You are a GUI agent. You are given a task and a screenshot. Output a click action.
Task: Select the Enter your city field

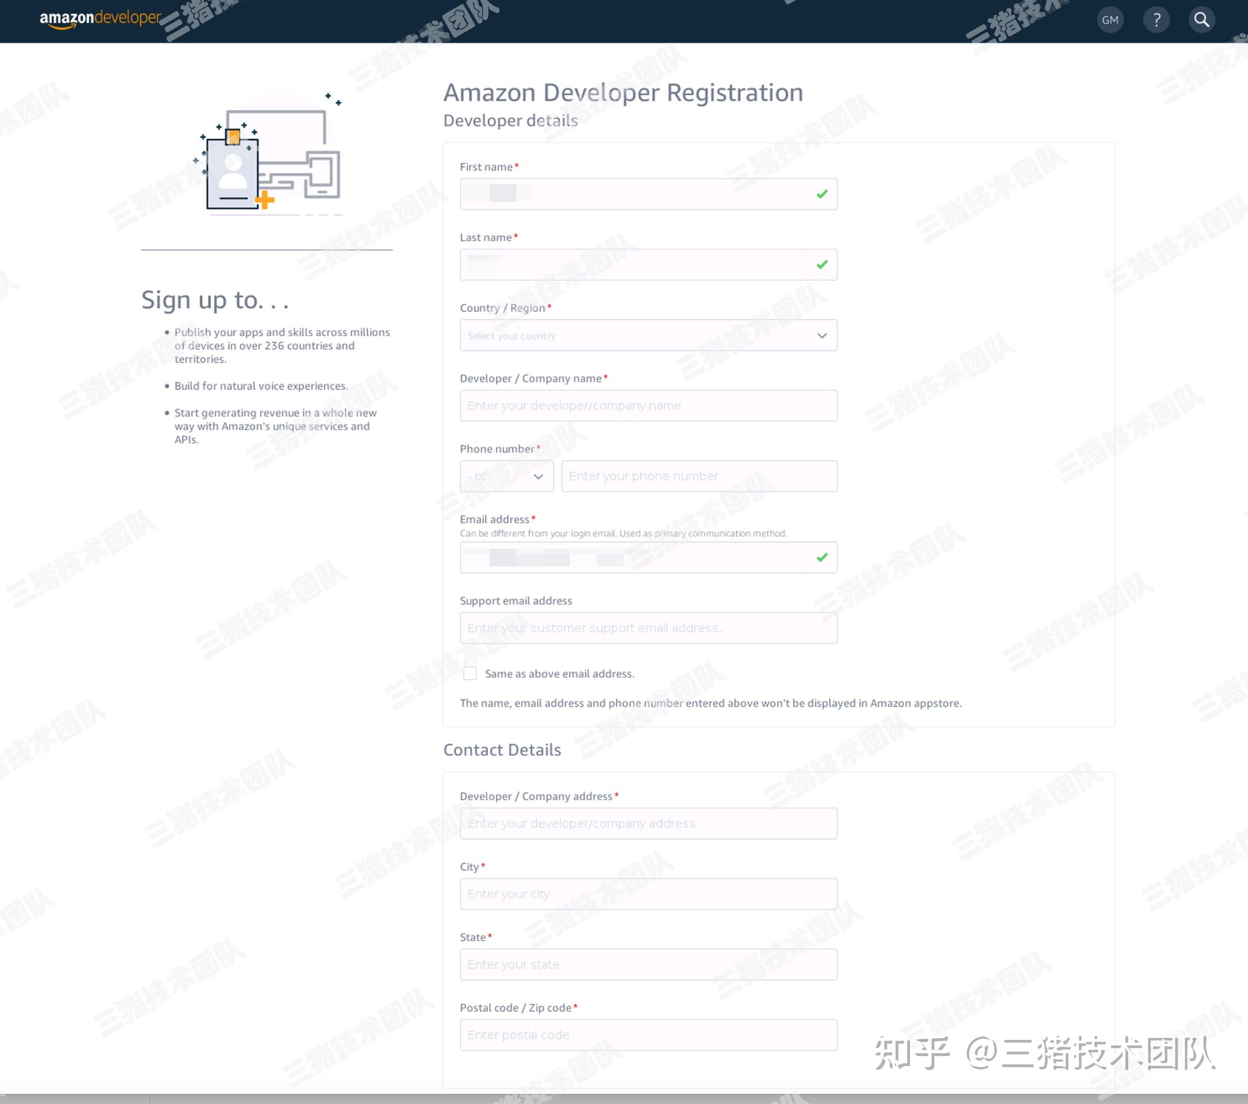(649, 893)
